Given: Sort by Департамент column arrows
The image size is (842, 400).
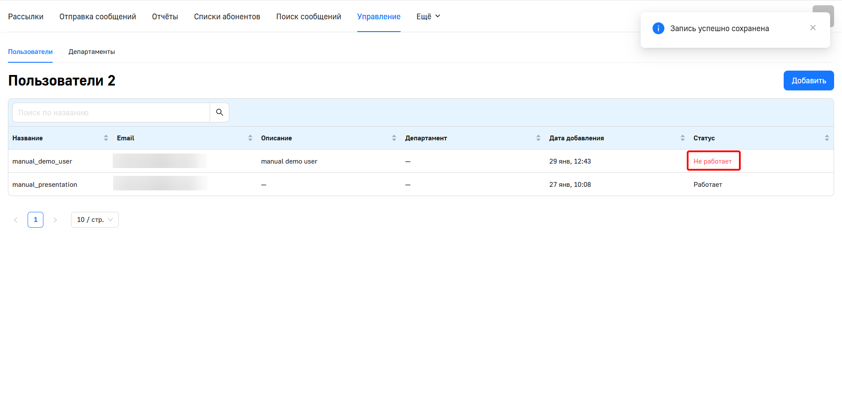Looking at the screenshot, I should (538, 138).
